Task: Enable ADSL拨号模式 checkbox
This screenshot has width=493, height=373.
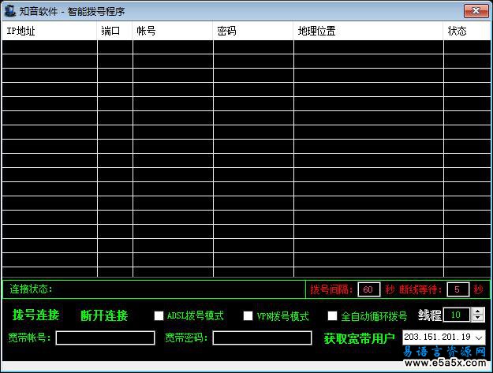Action: tap(159, 315)
